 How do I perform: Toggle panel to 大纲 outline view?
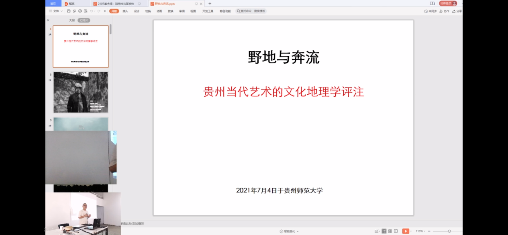click(72, 20)
